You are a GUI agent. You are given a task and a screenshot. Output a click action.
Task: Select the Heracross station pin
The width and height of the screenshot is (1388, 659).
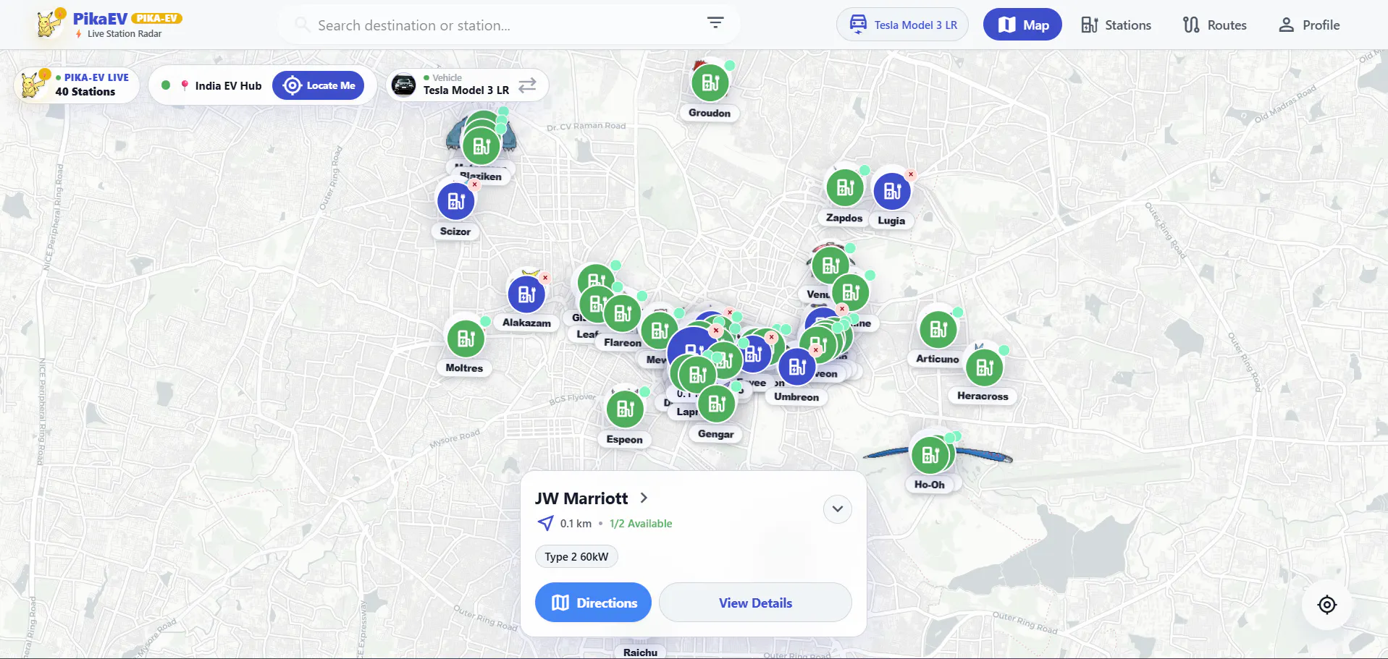coord(985,367)
